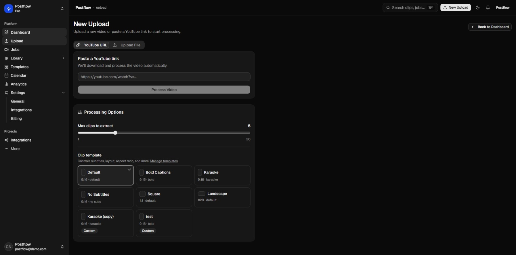Click the Settings sidebar item
The width and height of the screenshot is (516, 255).
pos(34,93)
